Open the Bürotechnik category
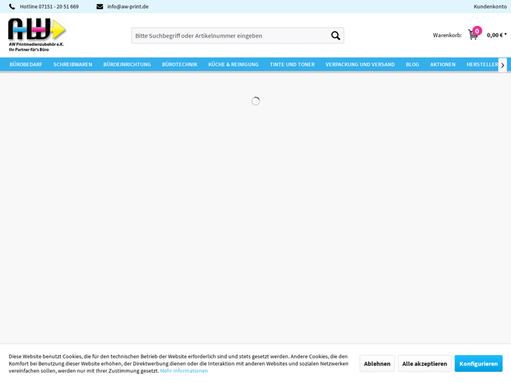The image size is (511, 383). 180,64
